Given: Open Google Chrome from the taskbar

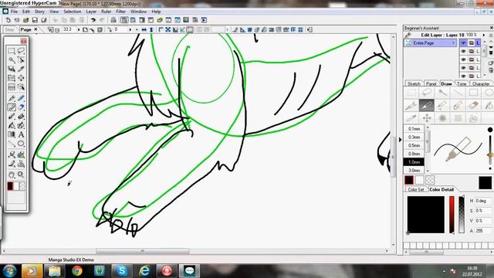Looking at the screenshot, I should click(x=76, y=270).
